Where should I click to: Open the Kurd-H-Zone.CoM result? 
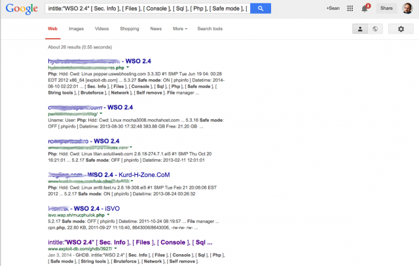109,175
